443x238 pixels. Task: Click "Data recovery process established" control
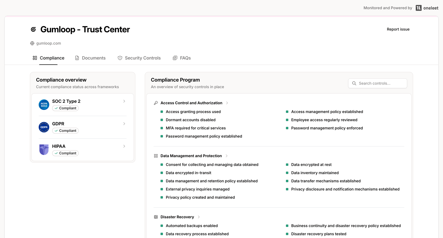click(x=197, y=234)
